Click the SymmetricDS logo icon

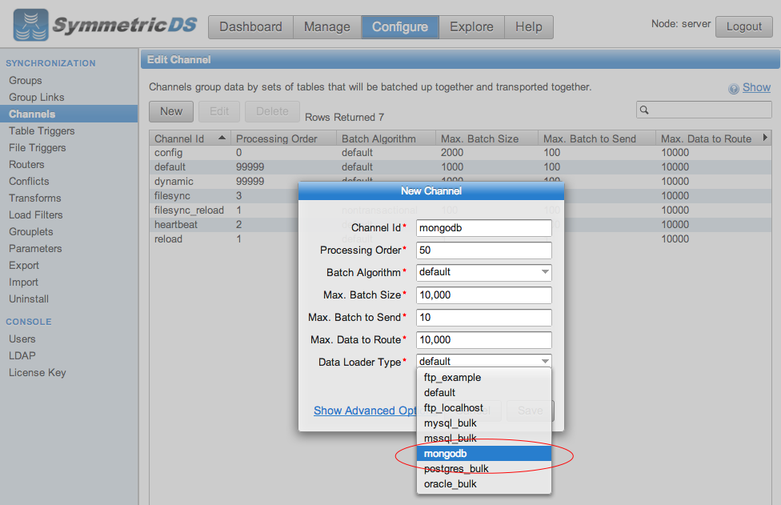(x=30, y=26)
